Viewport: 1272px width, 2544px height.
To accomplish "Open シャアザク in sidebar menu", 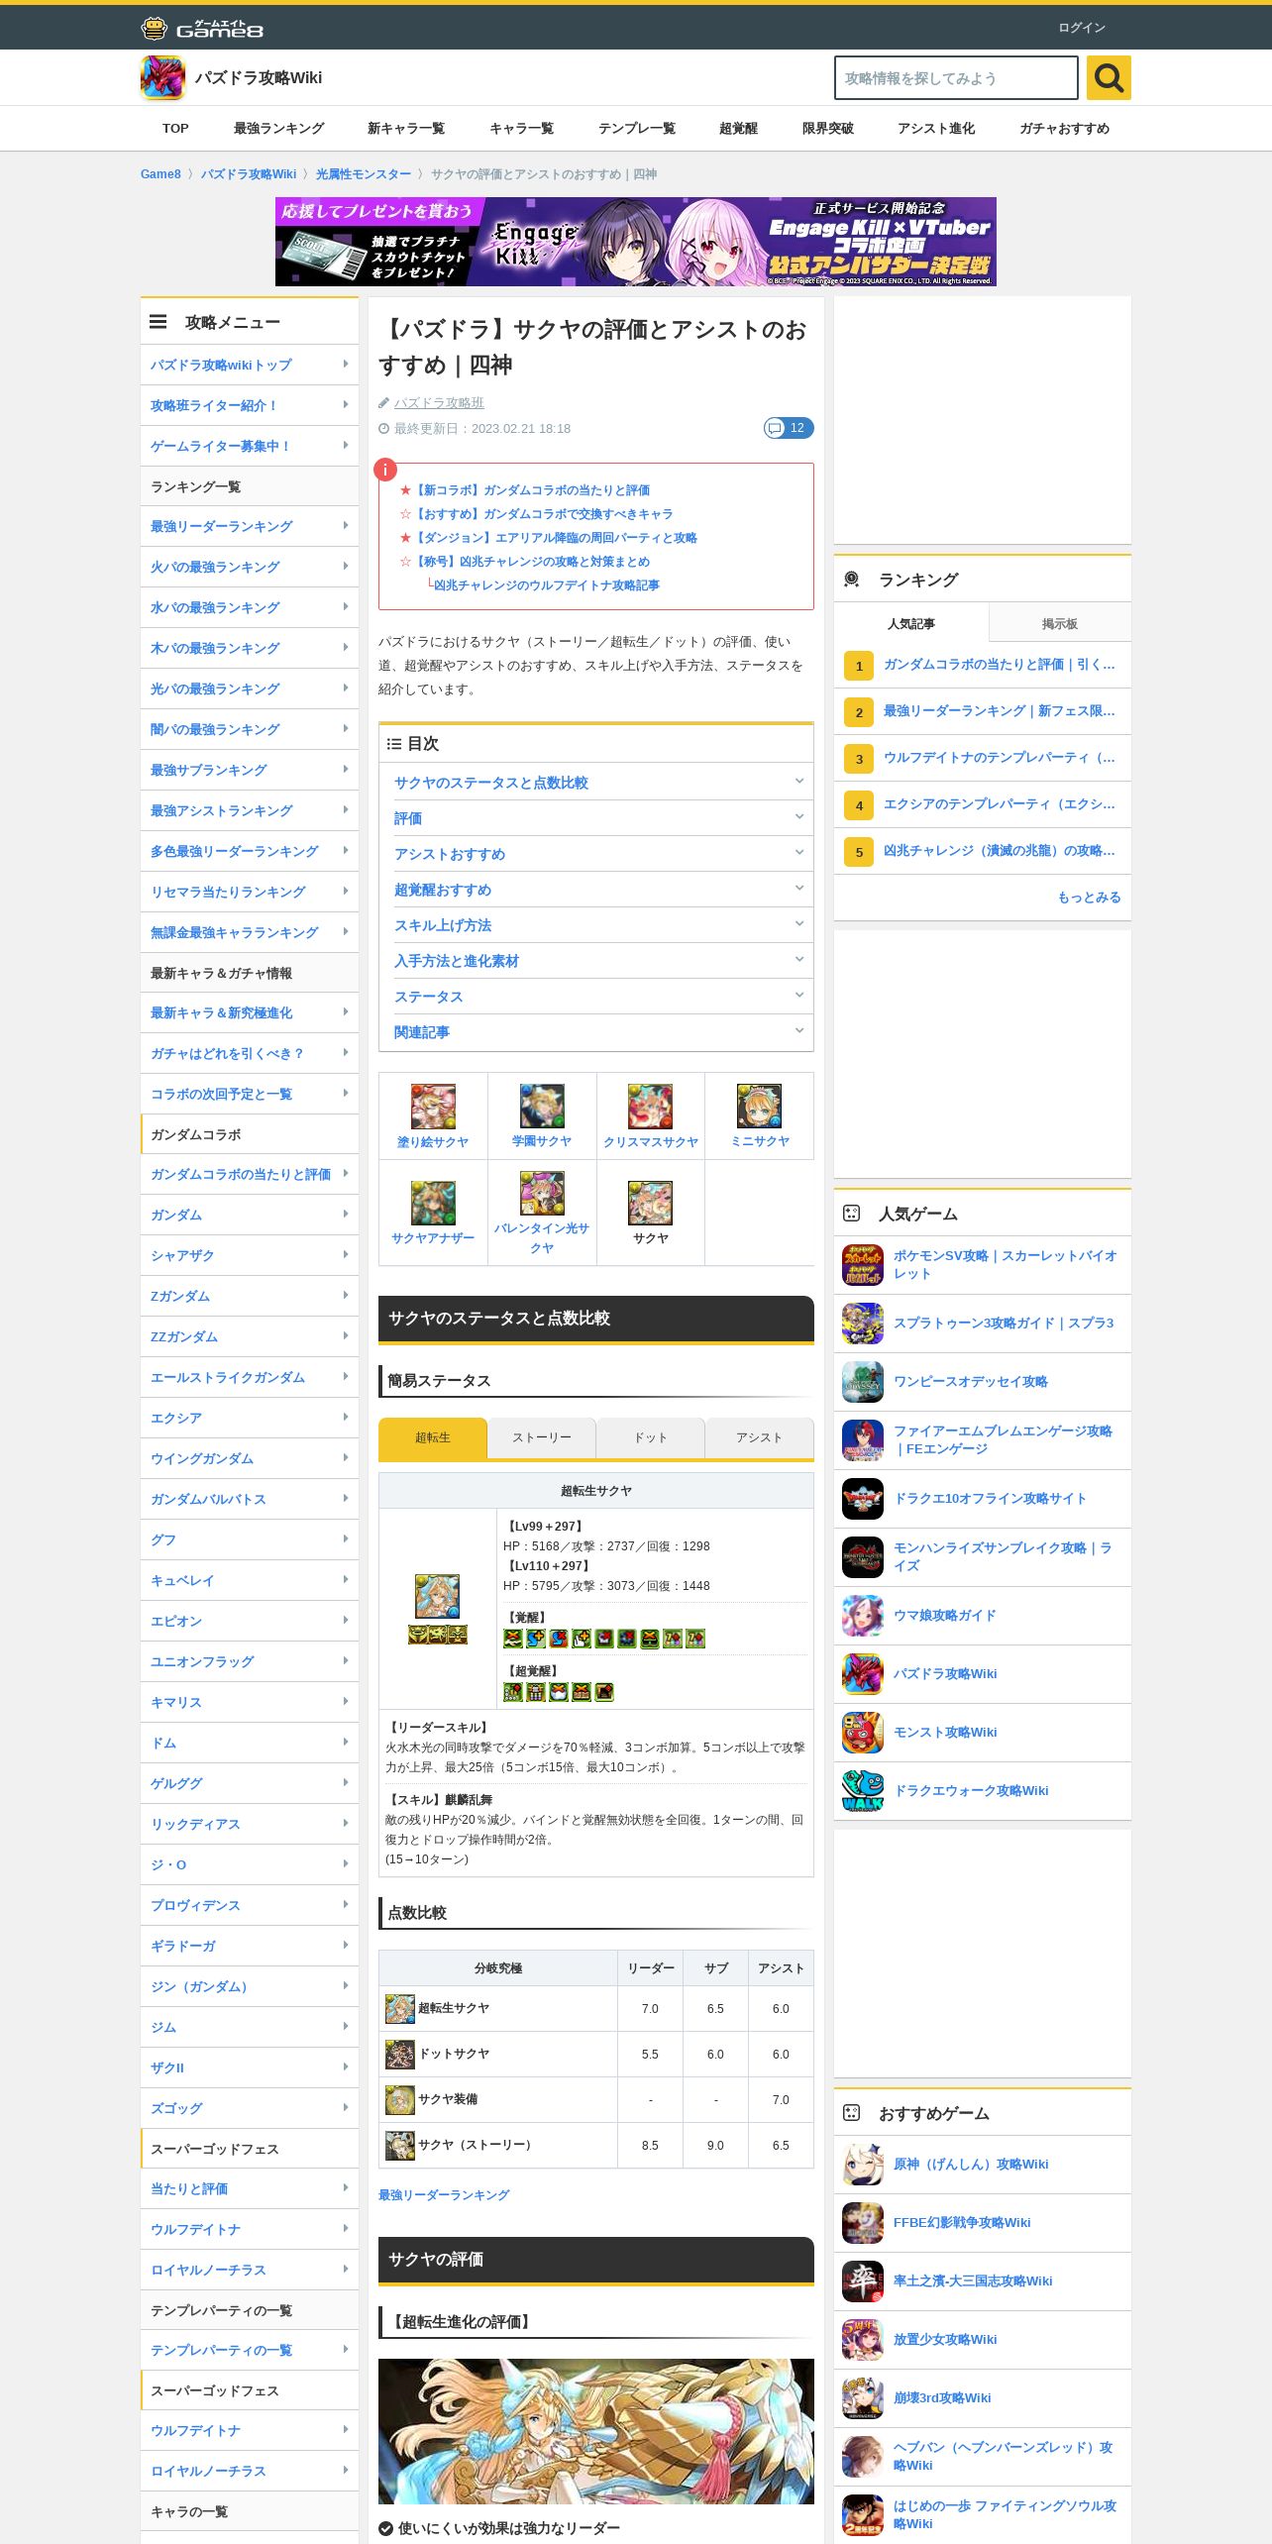I will click(250, 1255).
